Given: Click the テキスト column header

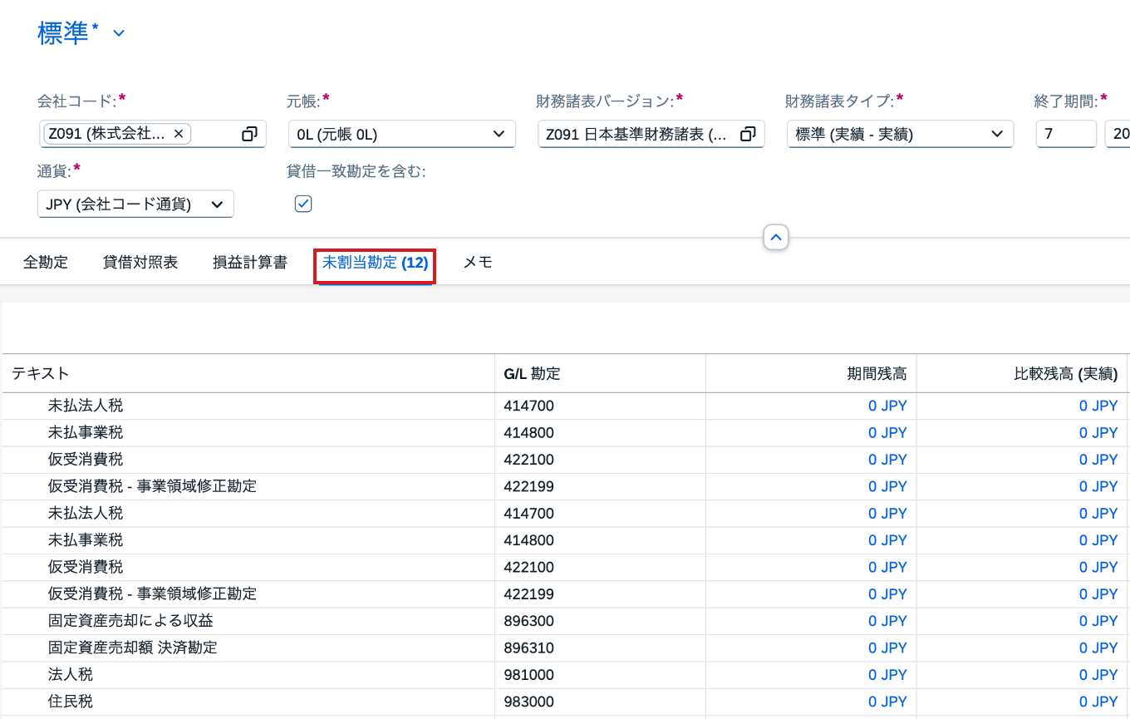Looking at the screenshot, I should point(248,373).
